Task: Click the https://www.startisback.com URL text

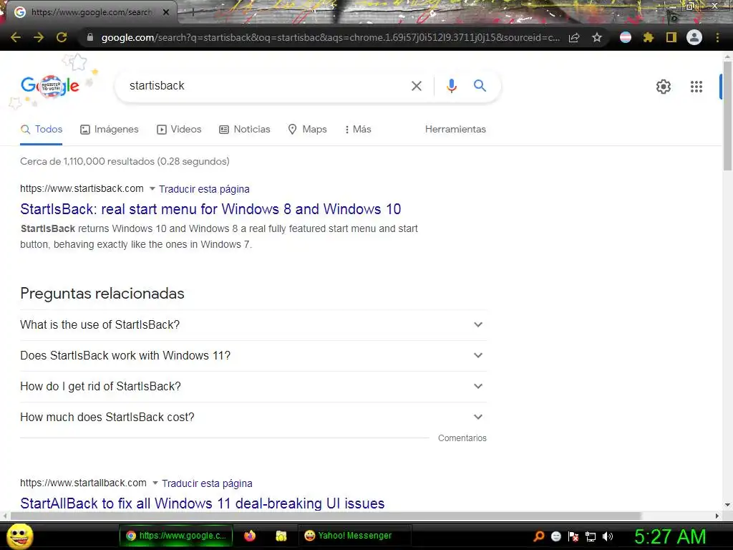Action: point(82,188)
